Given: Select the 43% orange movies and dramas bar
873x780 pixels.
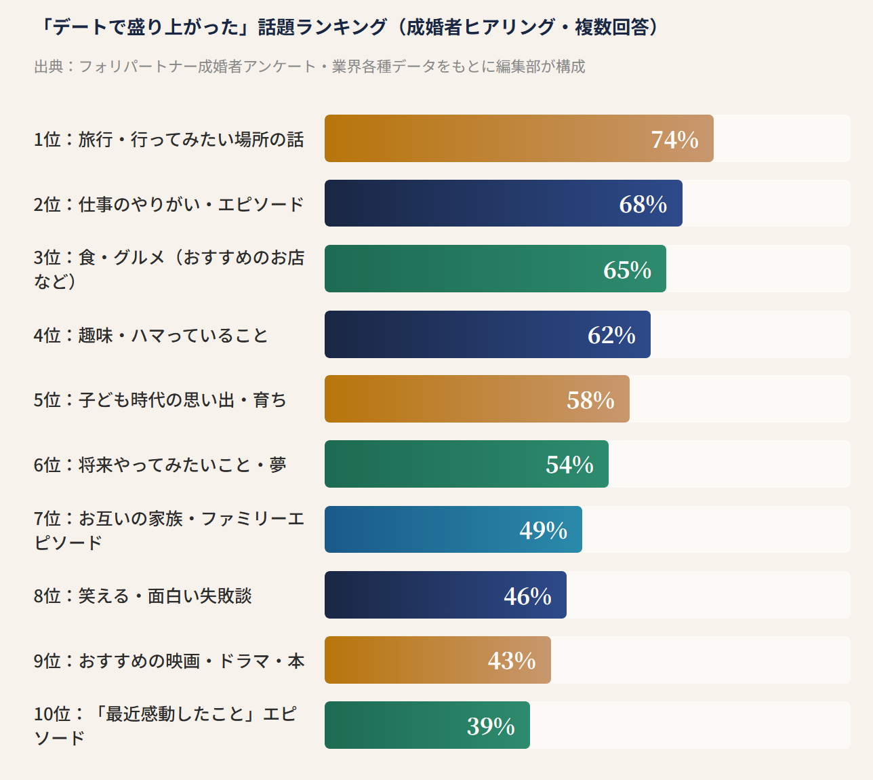Looking at the screenshot, I should (x=437, y=660).
